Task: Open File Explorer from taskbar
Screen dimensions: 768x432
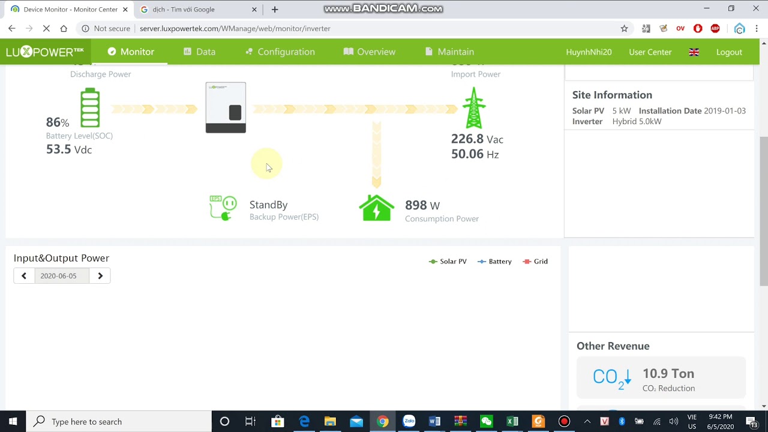Action: (330, 421)
